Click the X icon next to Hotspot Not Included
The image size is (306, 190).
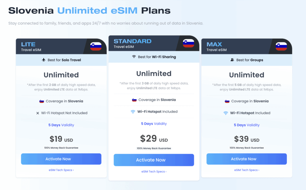[x=37, y=113]
